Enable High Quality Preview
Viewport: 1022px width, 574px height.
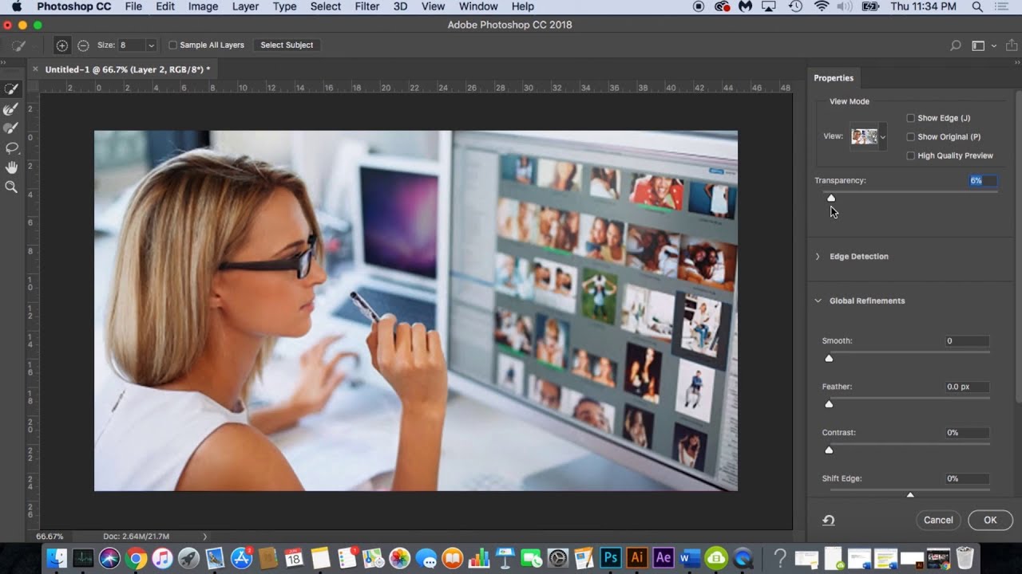click(x=910, y=155)
